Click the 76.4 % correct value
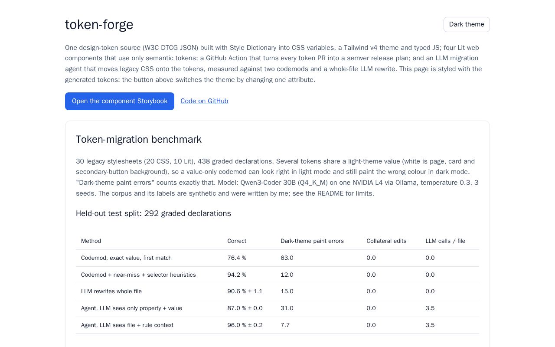Viewport: 555px width, 347px height. coord(237,258)
